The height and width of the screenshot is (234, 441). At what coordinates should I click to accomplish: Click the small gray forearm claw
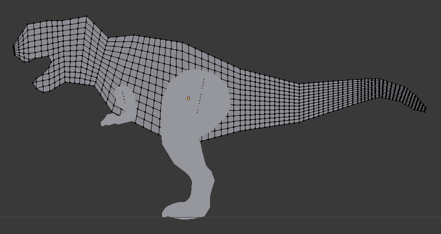tap(107, 120)
